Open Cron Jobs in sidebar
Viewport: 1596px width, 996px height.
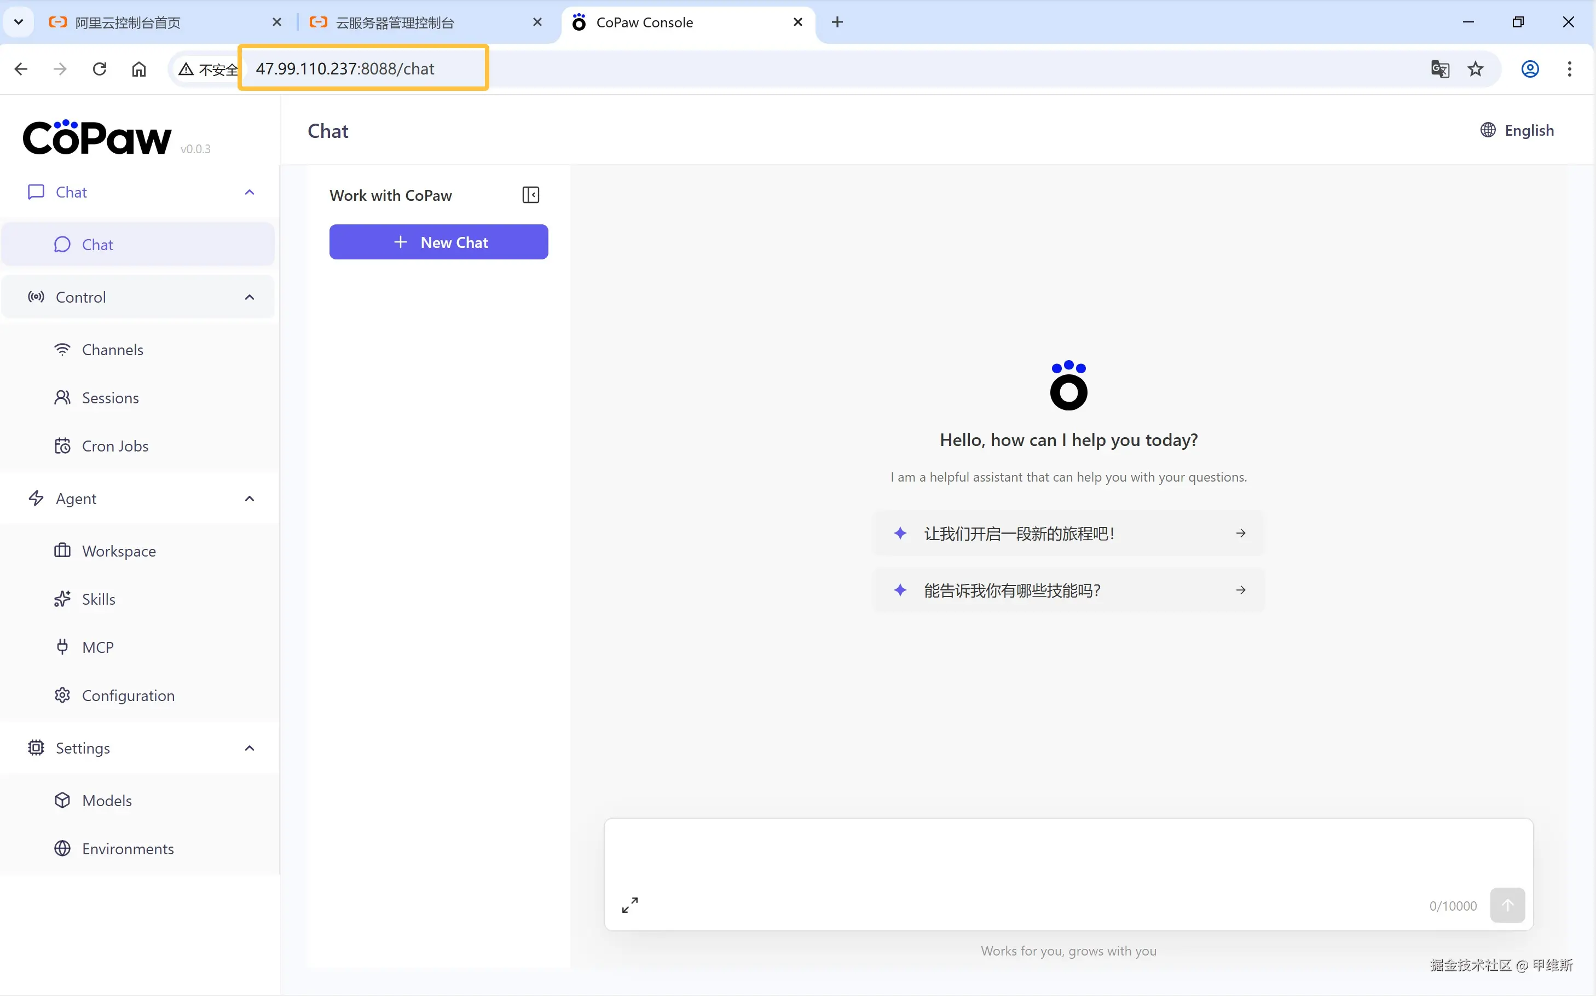[x=114, y=446]
